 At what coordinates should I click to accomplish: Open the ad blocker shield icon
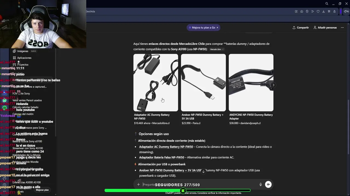[307, 11]
